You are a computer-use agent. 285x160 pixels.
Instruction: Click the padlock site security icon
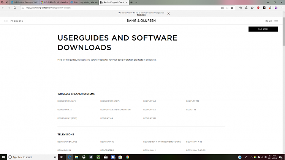22,8
